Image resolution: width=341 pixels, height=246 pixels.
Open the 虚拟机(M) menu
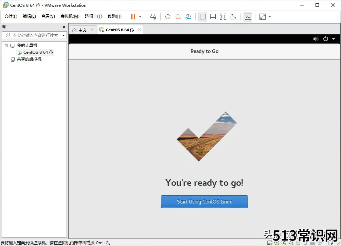[70, 16]
